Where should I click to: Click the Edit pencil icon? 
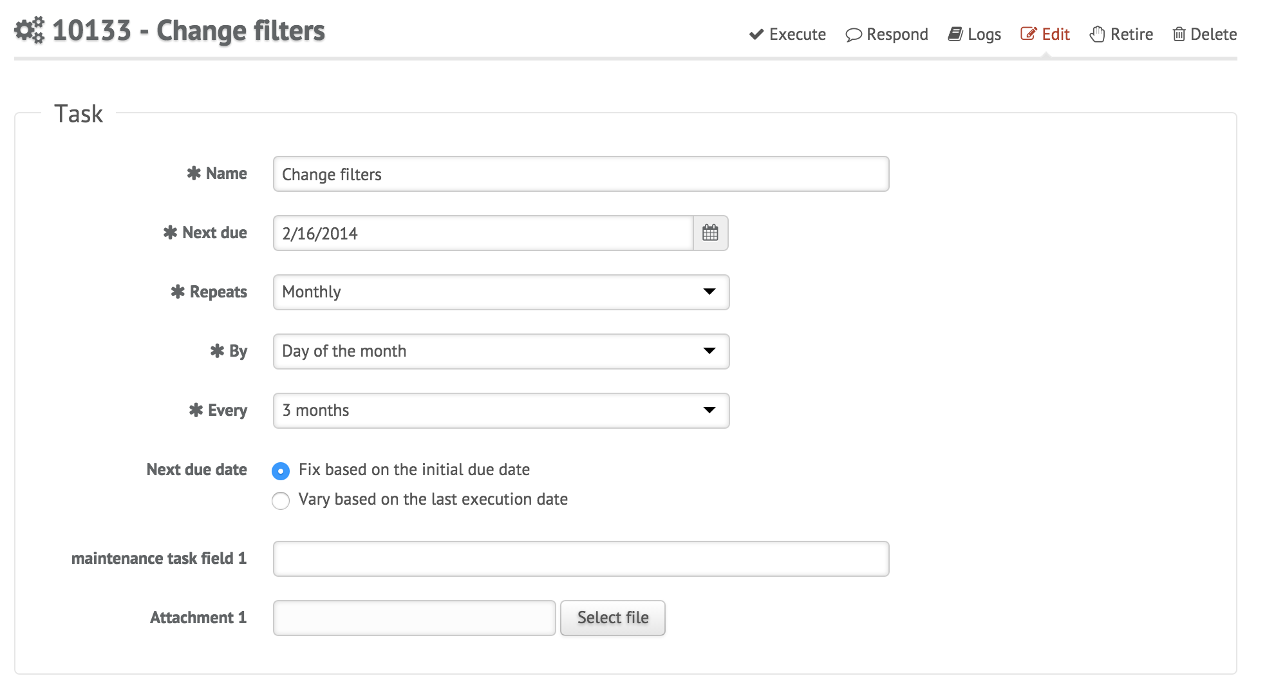(x=1029, y=33)
